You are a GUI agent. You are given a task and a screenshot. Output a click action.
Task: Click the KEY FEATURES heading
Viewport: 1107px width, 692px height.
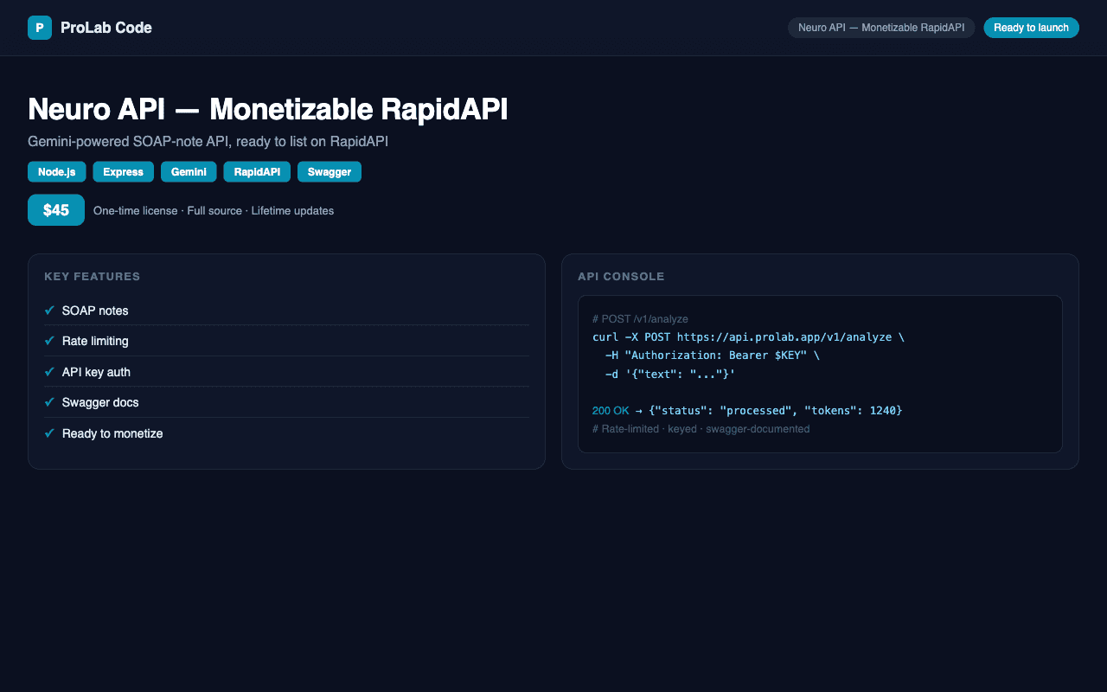tap(93, 277)
